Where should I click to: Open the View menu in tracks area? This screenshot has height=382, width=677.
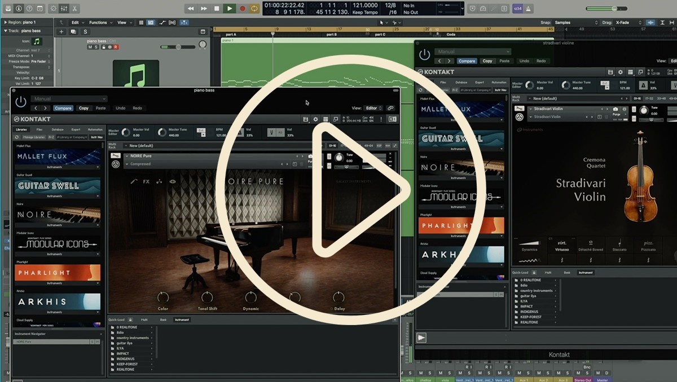click(x=124, y=23)
